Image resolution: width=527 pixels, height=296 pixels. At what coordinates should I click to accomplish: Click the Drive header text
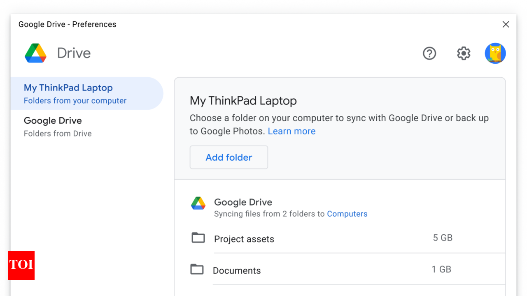[74, 53]
